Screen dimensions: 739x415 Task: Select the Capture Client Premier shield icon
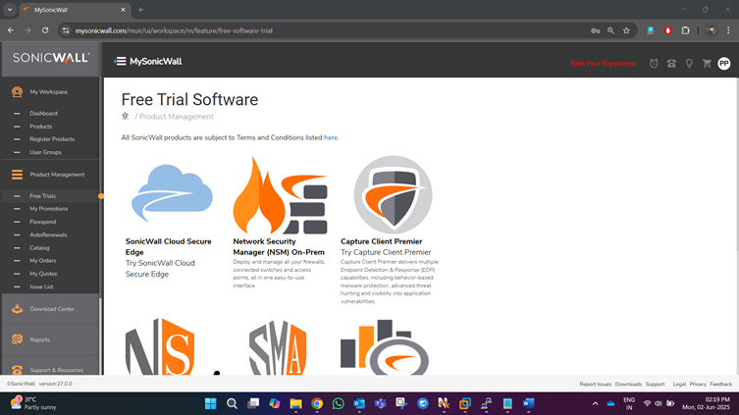(x=393, y=194)
